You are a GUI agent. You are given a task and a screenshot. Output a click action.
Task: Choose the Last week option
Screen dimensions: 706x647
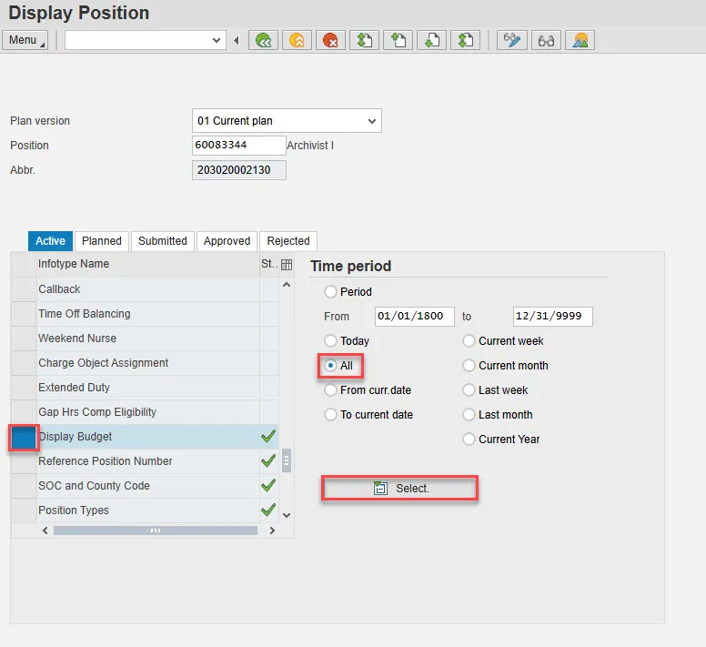click(469, 389)
